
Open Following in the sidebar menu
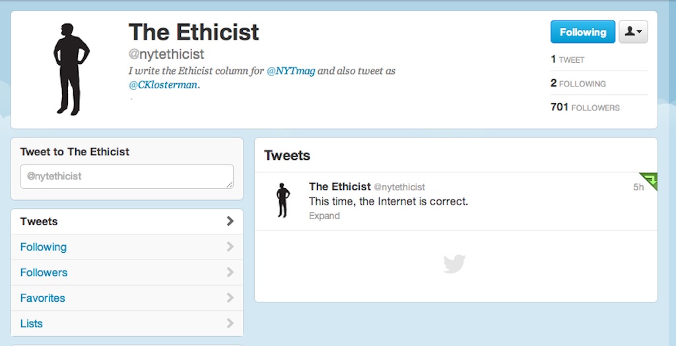click(x=44, y=247)
